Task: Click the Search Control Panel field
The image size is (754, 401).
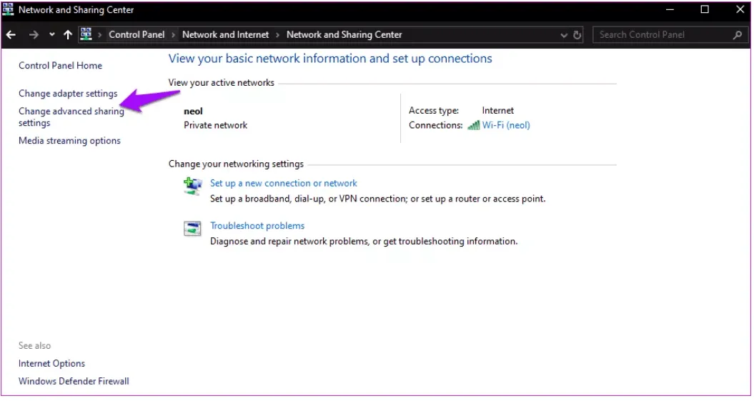Action: (661, 34)
